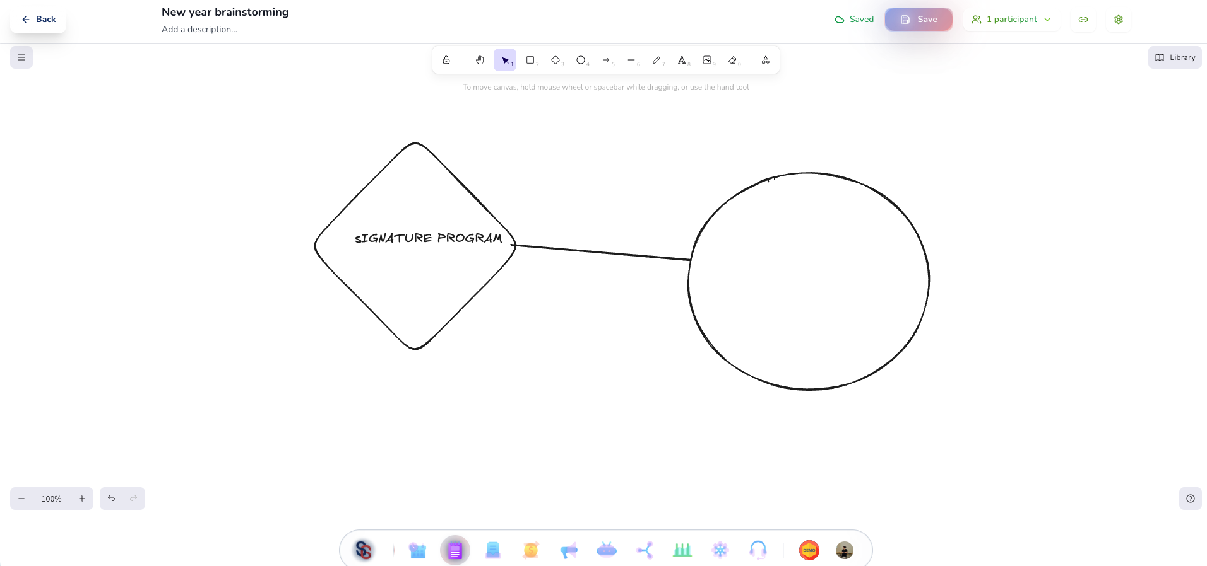Viewport: 1207px width, 566px height.
Task: Open the help question mark button
Action: pyautogui.click(x=1191, y=499)
